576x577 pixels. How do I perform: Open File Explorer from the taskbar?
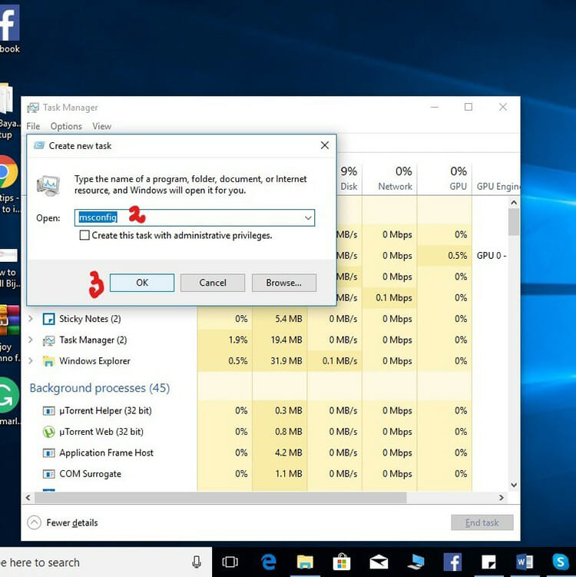click(x=305, y=562)
